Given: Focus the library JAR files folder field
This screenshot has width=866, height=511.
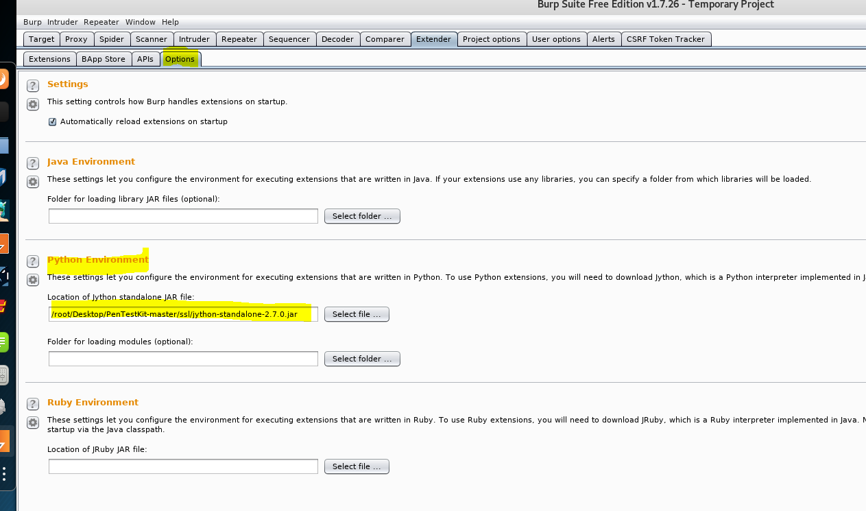Looking at the screenshot, I should point(183,216).
